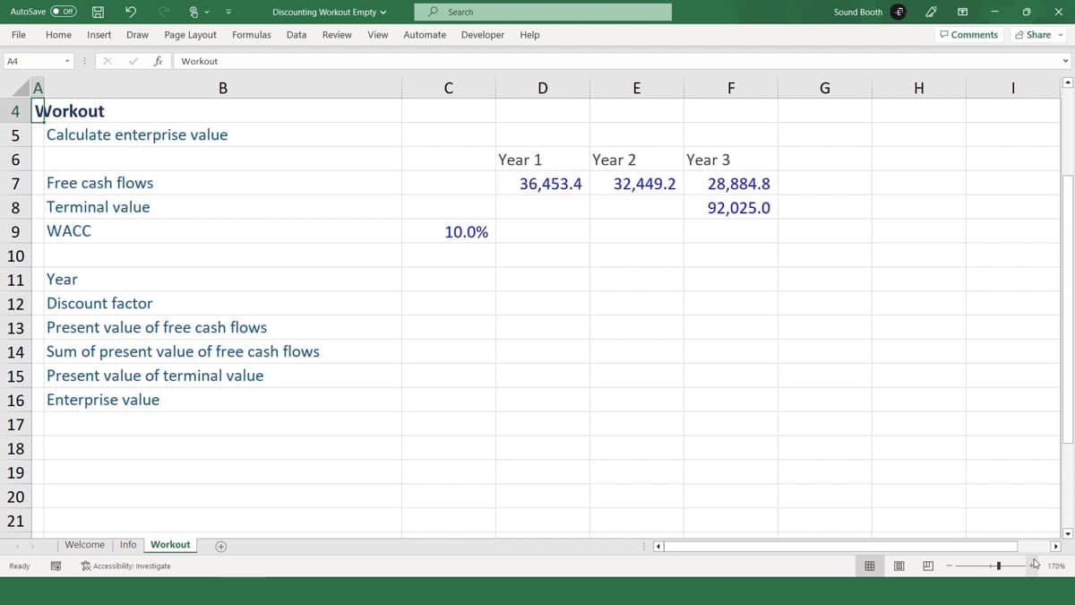
Task: Select the 'Enterprise value' label cell
Action: pyautogui.click(x=222, y=400)
